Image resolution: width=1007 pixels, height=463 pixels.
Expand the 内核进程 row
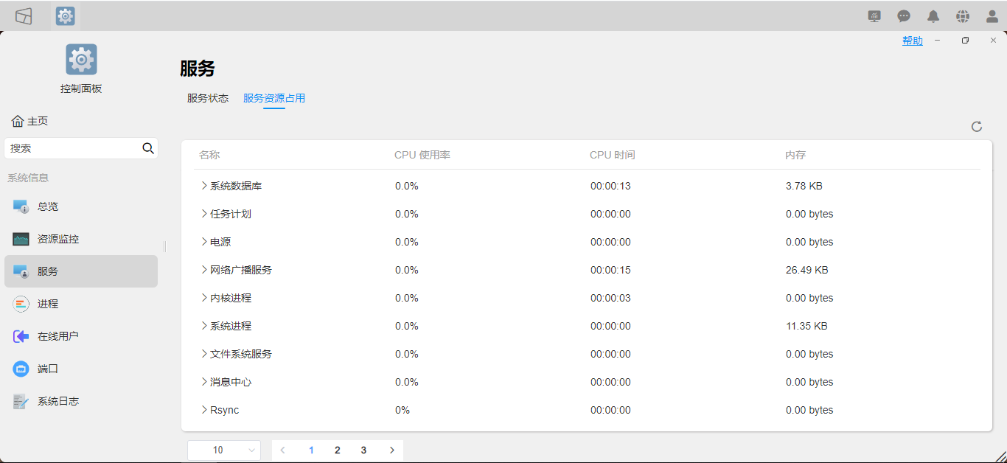point(204,298)
